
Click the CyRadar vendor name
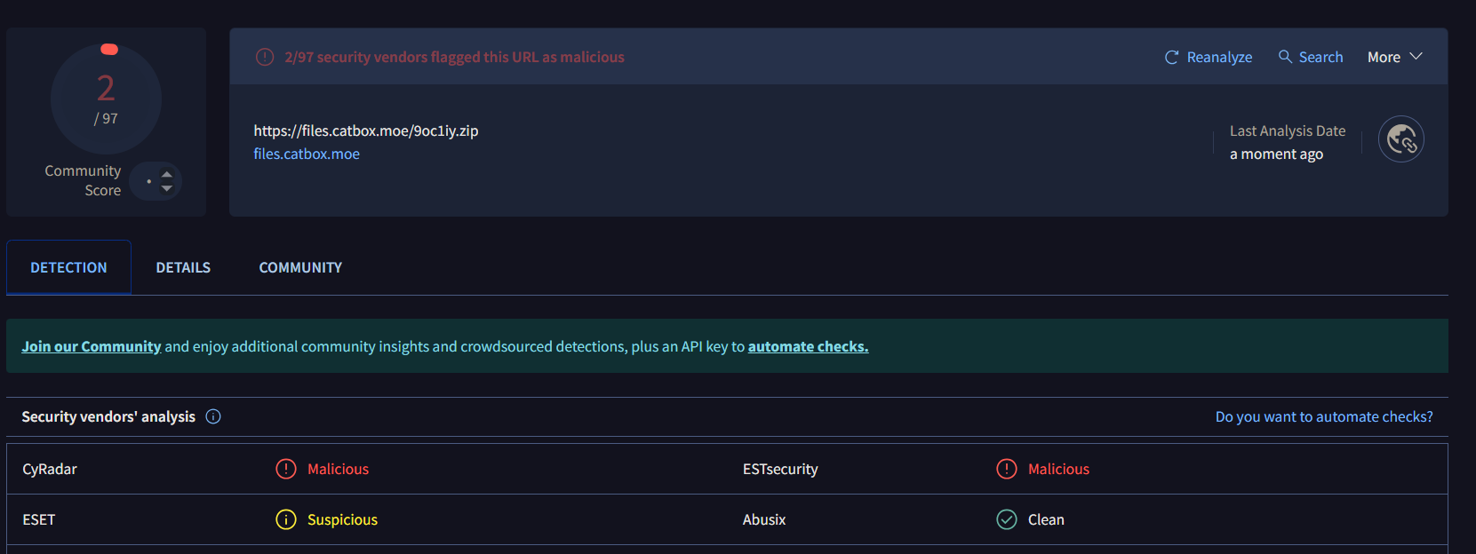tap(50, 469)
